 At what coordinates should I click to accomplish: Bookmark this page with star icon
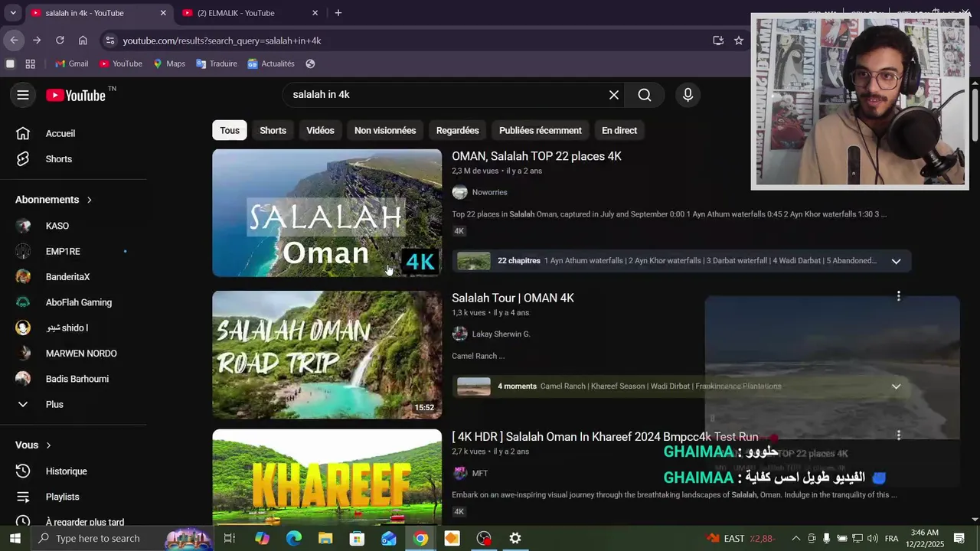[739, 41]
